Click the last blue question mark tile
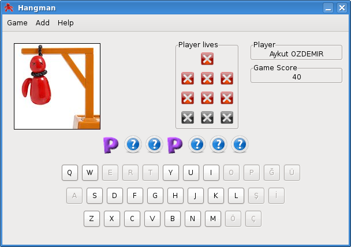Viewport: 351px width, 247px height. (x=240, y=145)
